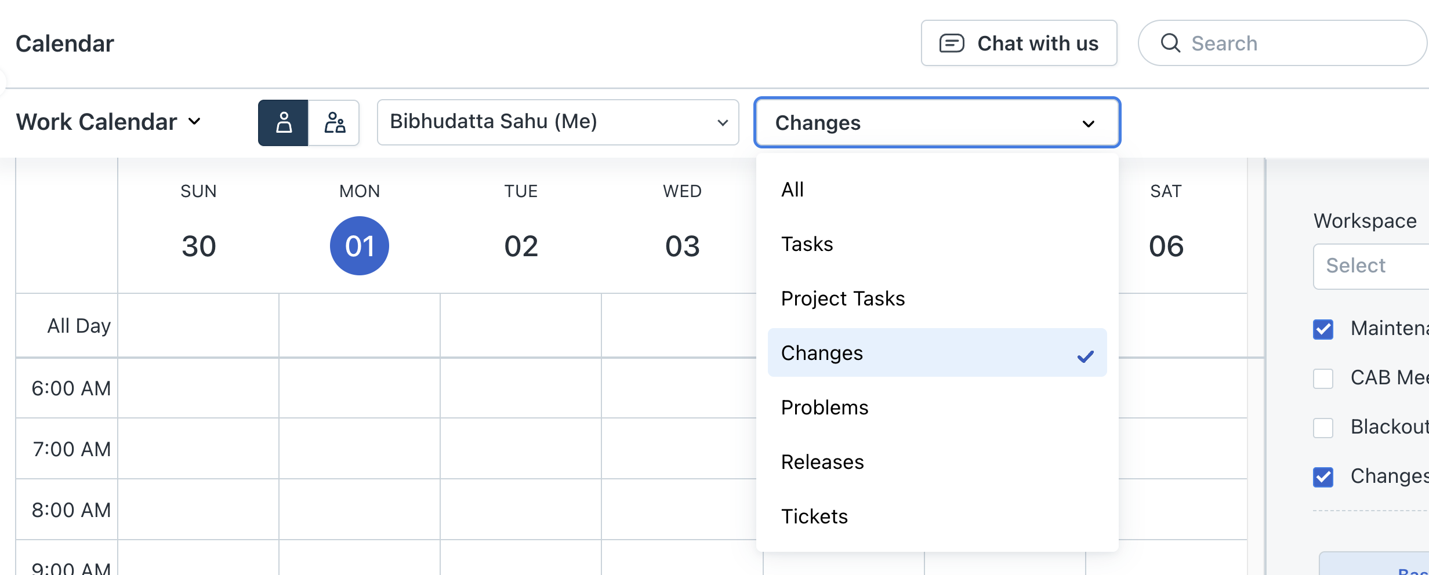Viewport: 1429px width, 575px height.
Task: Tick the Blackout checkbox
Action: [x=1323, y=428]
